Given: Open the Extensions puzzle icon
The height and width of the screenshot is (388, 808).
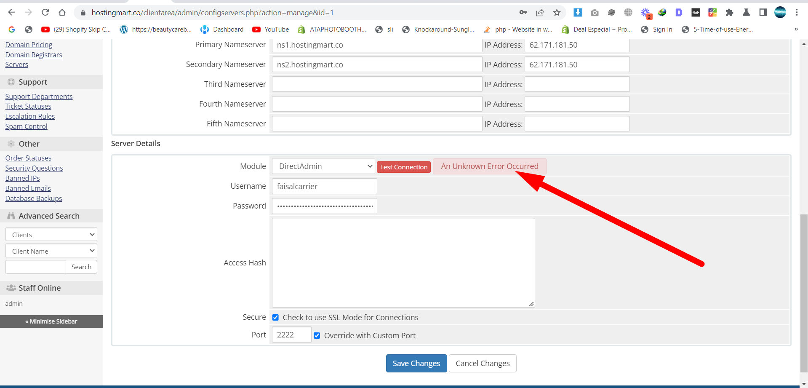Looking at the screenshot, I should coord(729,13).
